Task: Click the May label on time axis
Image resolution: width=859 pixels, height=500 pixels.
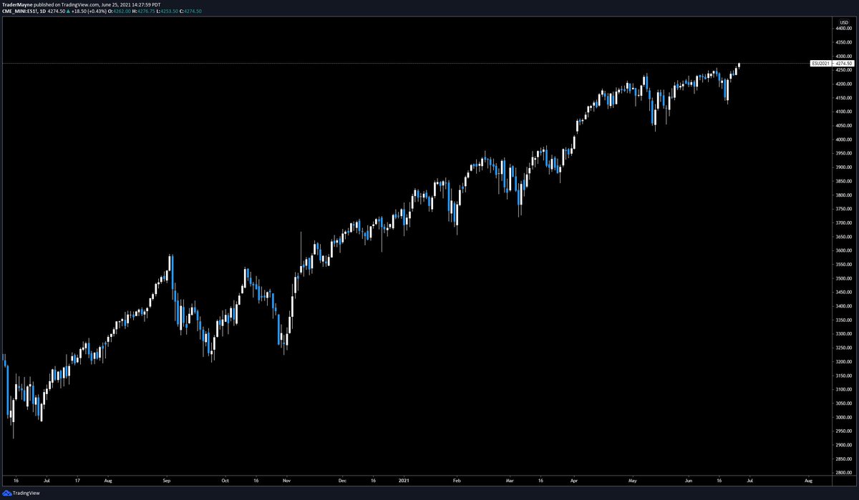Action: [x=632, y=482]
